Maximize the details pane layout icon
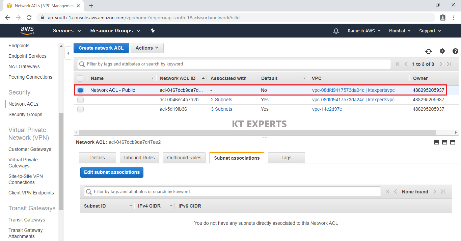This screenshot has width=461, height=241. click(x=453, y=142)
